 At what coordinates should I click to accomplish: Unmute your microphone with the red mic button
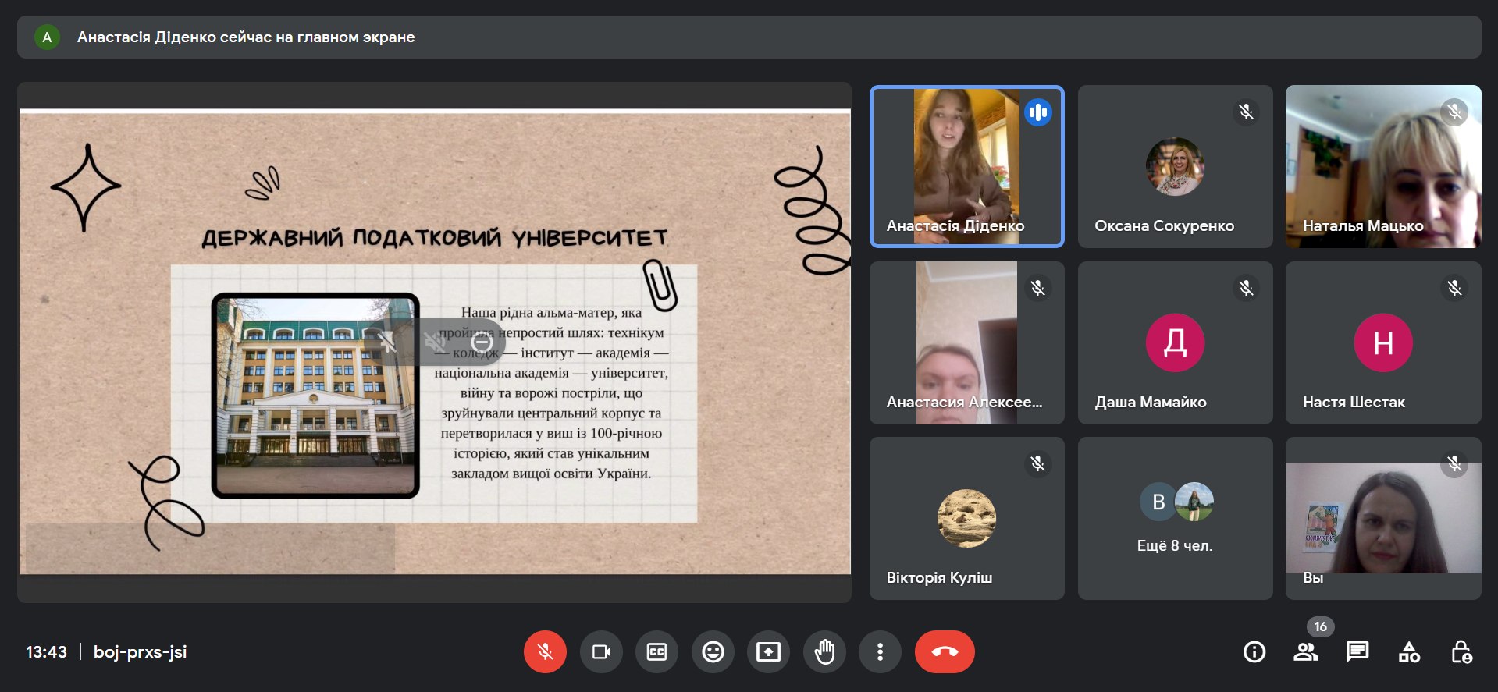[545, 651]
